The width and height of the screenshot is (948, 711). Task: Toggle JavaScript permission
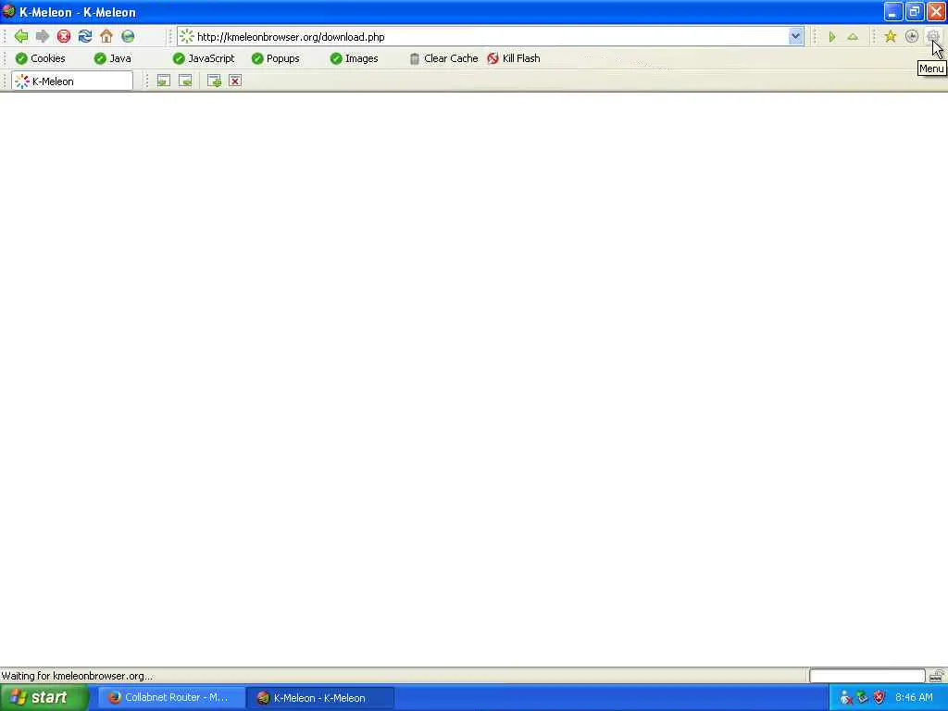(x=204, y=58)
